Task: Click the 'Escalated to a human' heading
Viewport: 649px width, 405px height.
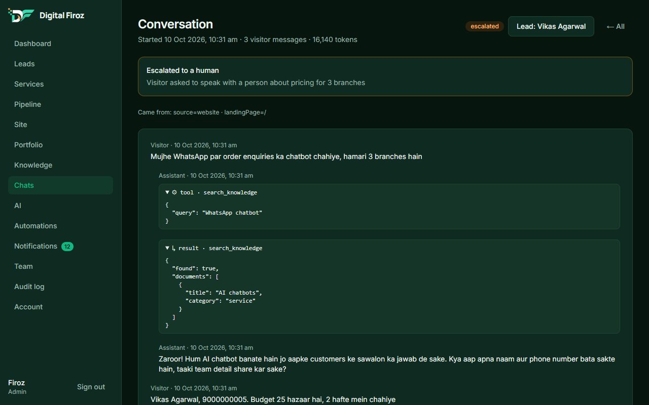Action: tap(183, 70)
